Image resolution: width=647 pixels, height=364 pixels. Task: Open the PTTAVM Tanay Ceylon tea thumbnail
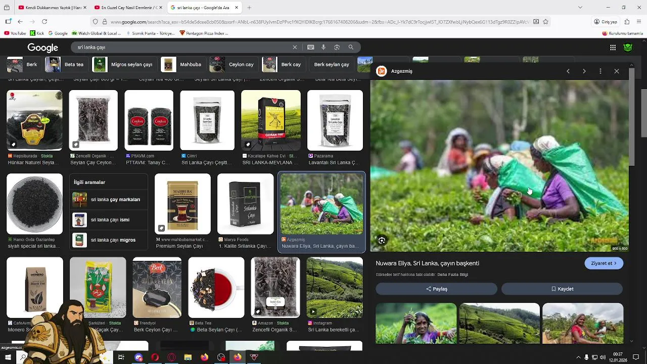coord(149,120)
